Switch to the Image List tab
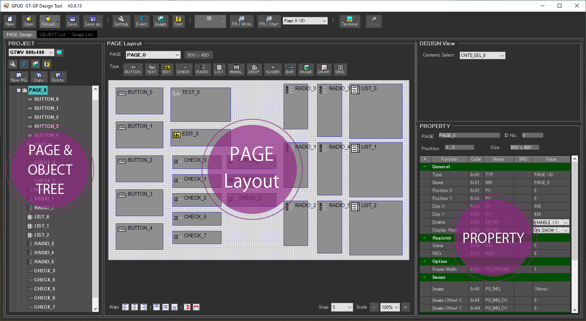The height and width of the screenshot is (321, 586). (82, 35)
